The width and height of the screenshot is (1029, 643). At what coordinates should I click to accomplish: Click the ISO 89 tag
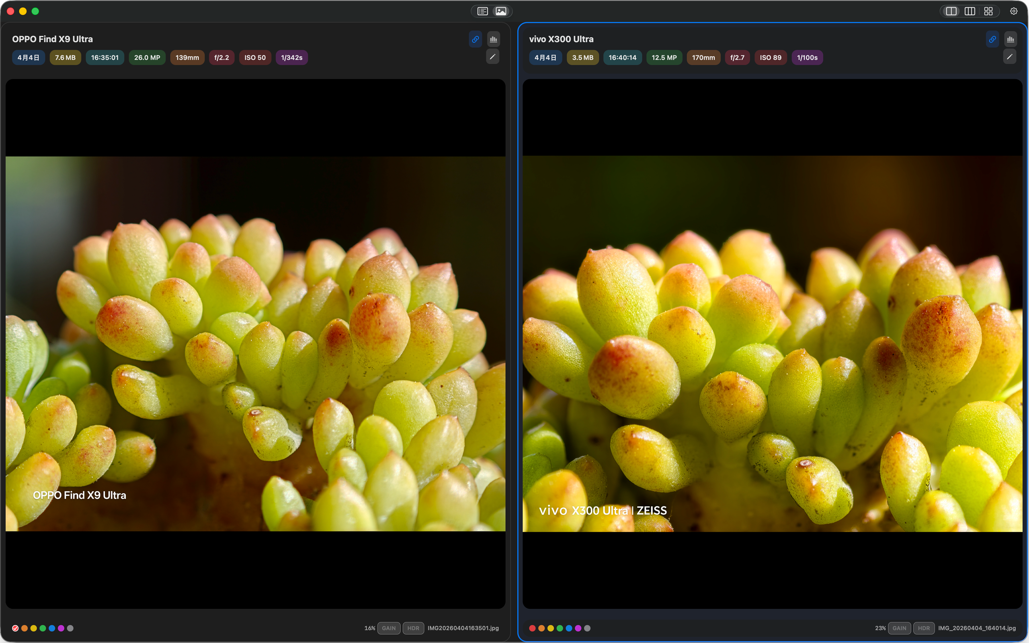coord(771,57)
